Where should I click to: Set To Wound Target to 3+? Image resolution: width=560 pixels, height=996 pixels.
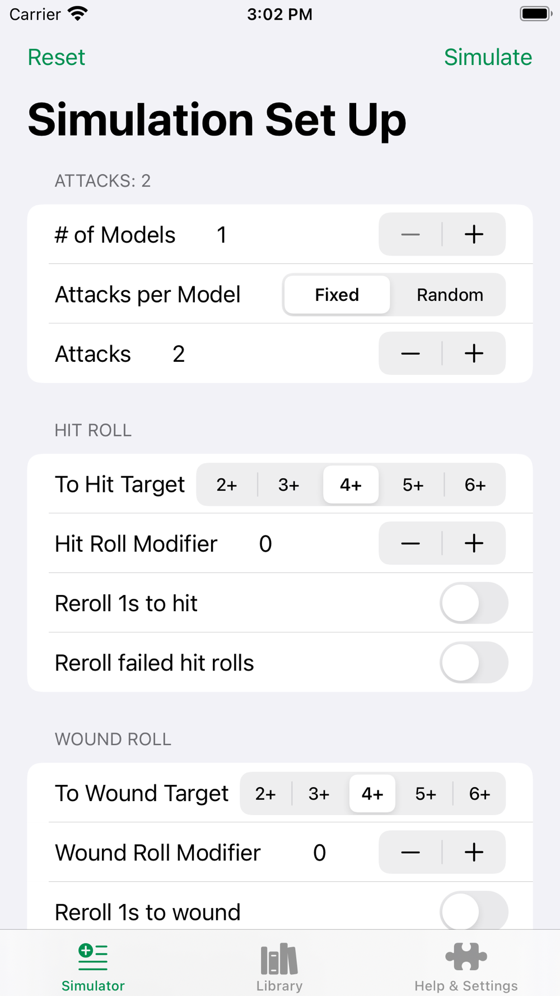point(319,794)
